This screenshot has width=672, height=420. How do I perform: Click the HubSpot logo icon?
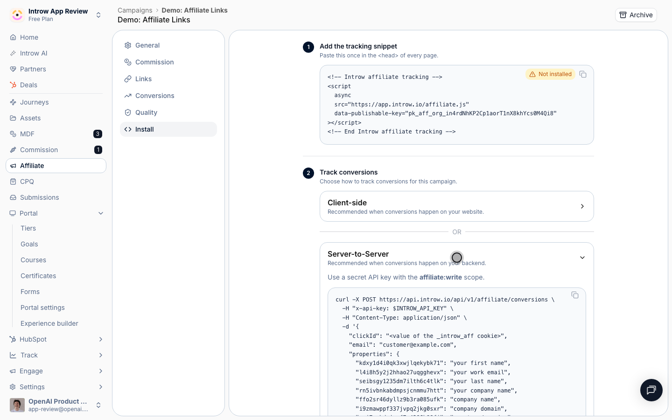point(13,339)
